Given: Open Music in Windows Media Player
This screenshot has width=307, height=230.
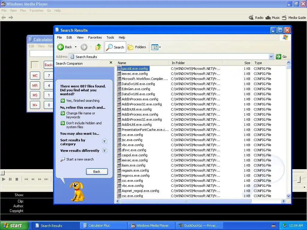Looking at the screenshot, I should [x=273, y=18].
